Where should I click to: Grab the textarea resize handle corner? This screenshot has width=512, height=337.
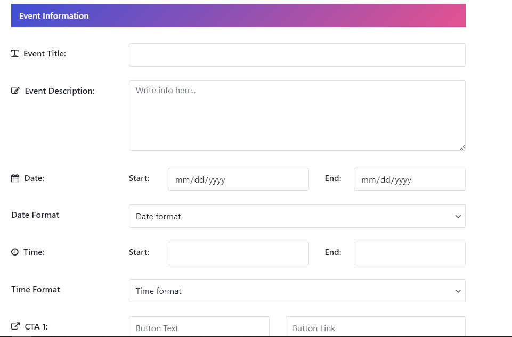(x=462, y=147)
